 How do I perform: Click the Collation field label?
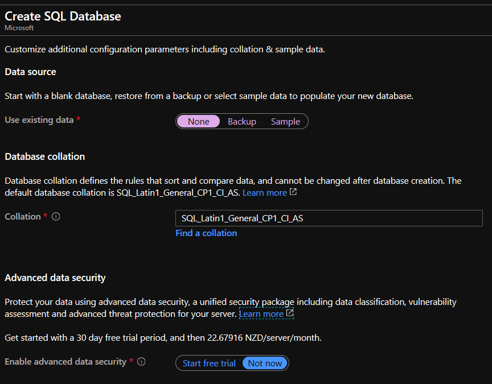[23, 217]
